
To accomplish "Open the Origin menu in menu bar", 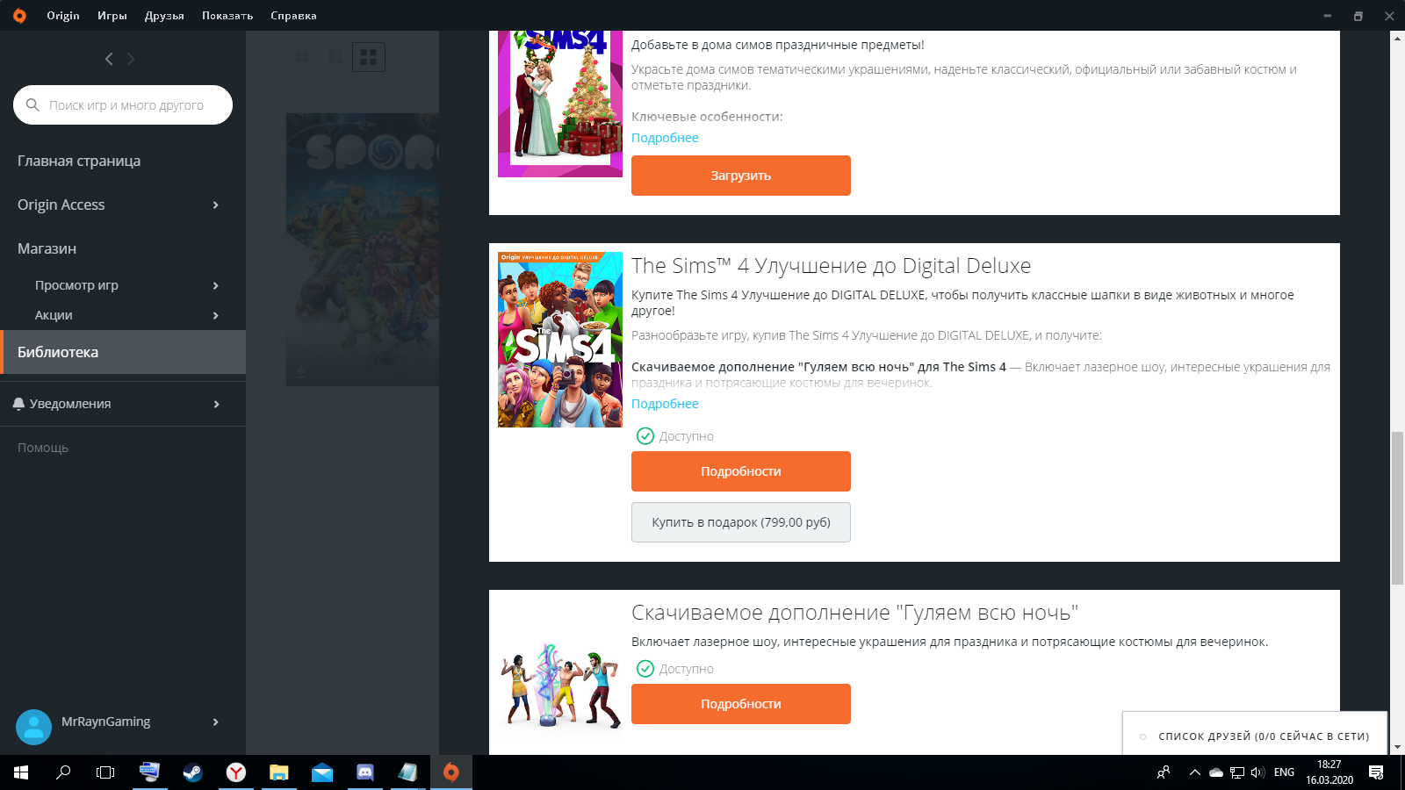I will pos(63,16).
